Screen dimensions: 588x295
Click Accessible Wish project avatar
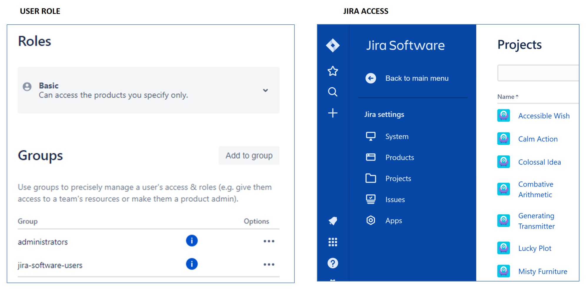(504, 115)
